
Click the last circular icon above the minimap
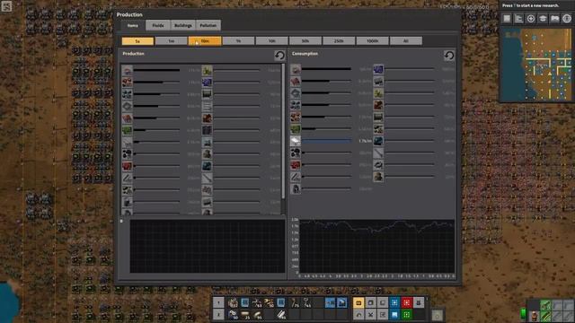pos(567,18)
